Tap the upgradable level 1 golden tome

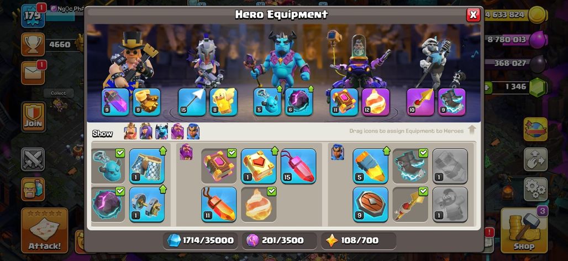point(259,166)
